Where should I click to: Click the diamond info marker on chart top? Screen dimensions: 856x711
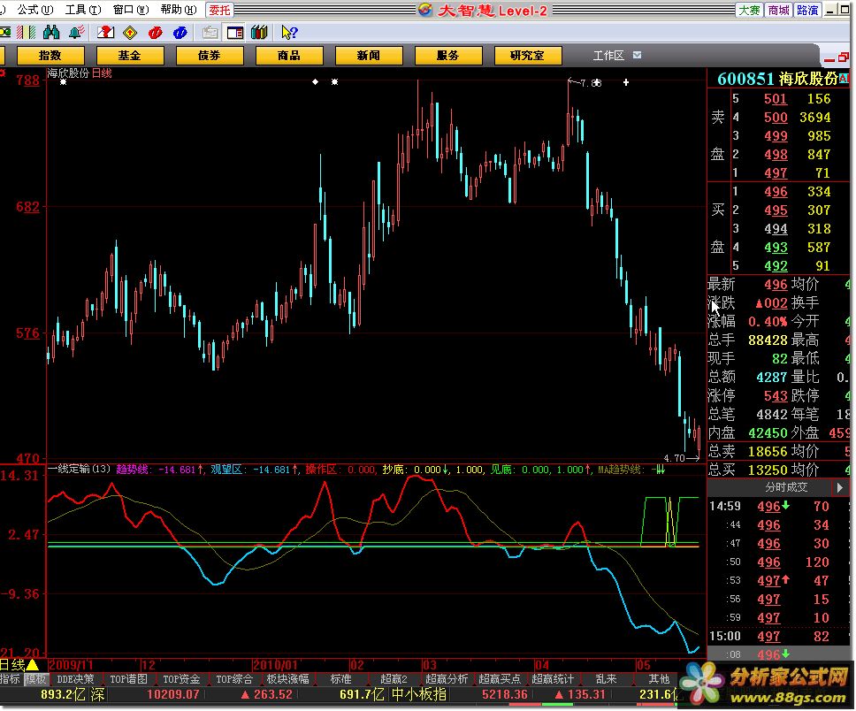(x=315, y=82)
